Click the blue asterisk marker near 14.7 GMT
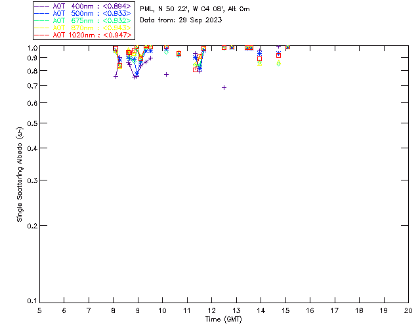Image resolution: width=420 pixels, height=336 pixels. coord(279,53)
